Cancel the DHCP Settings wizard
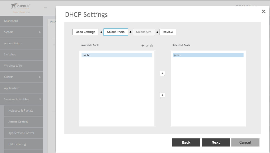The image size is (270, 153). 245,142
